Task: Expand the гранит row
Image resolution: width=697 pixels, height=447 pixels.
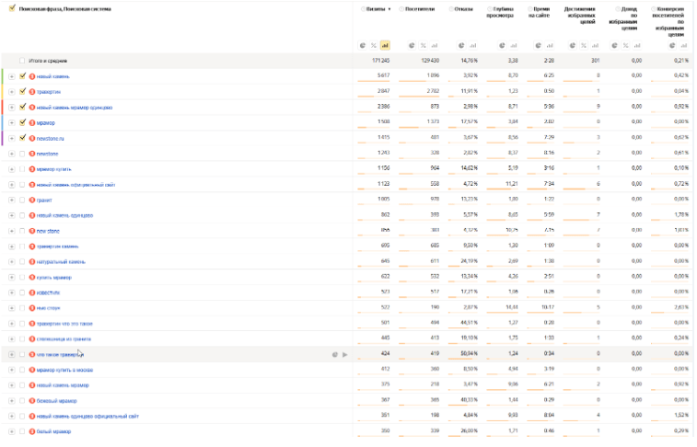Action: 12,201
